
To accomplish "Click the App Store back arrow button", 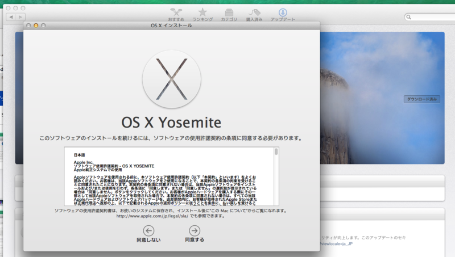I will (x=11, y=17).
